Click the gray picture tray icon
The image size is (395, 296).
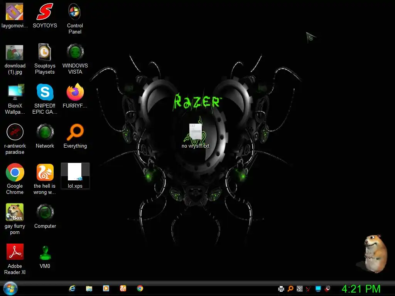[x=299, y=288]
